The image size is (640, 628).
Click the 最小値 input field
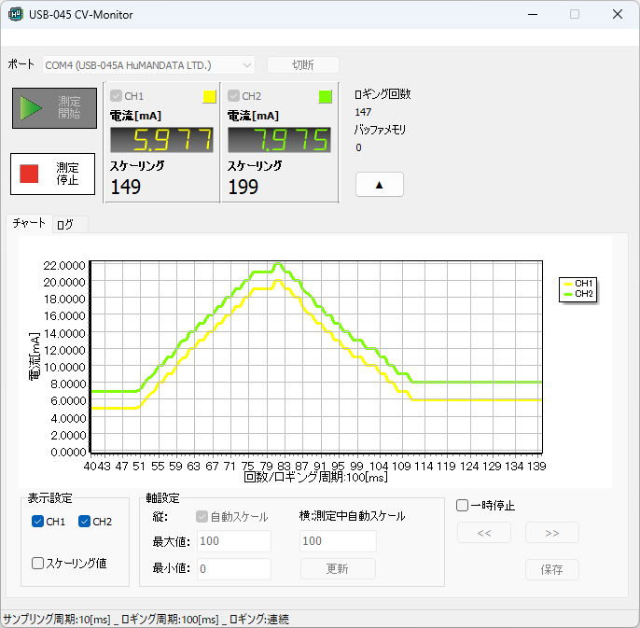pos(233,569)
